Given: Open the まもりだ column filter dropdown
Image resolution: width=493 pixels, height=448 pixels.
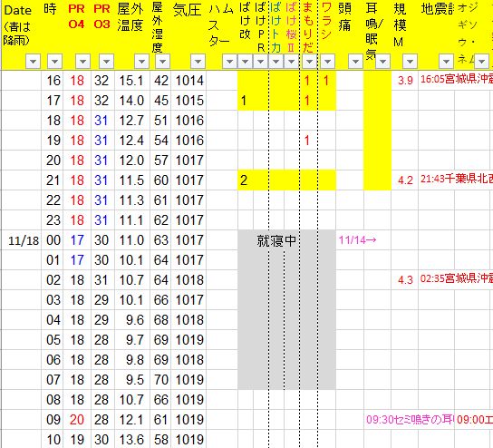Looking at the screenshot, I should (x=309, y=62).
